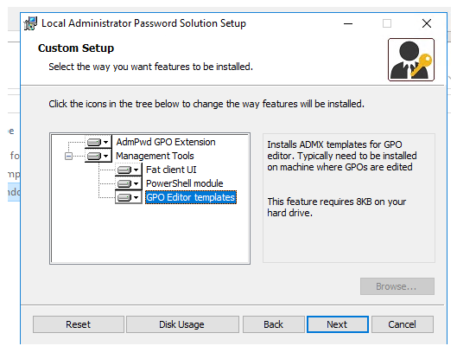Open Fat client UI feature drive icon

[x=124, y=170]
